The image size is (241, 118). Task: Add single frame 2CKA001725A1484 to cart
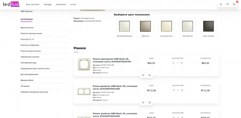click(x=149, y=75)
